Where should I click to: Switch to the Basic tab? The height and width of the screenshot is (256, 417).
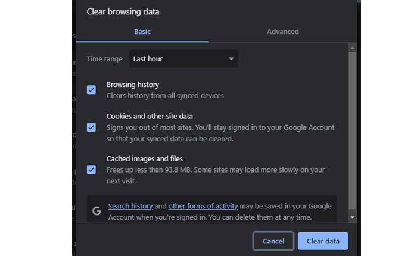pyautogui.click(x=142, y=32)
